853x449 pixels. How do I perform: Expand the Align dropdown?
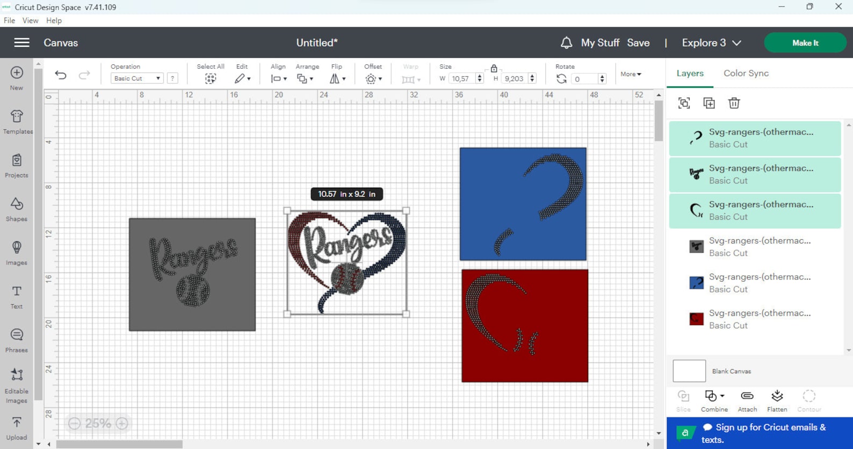(x=279, y=79)
